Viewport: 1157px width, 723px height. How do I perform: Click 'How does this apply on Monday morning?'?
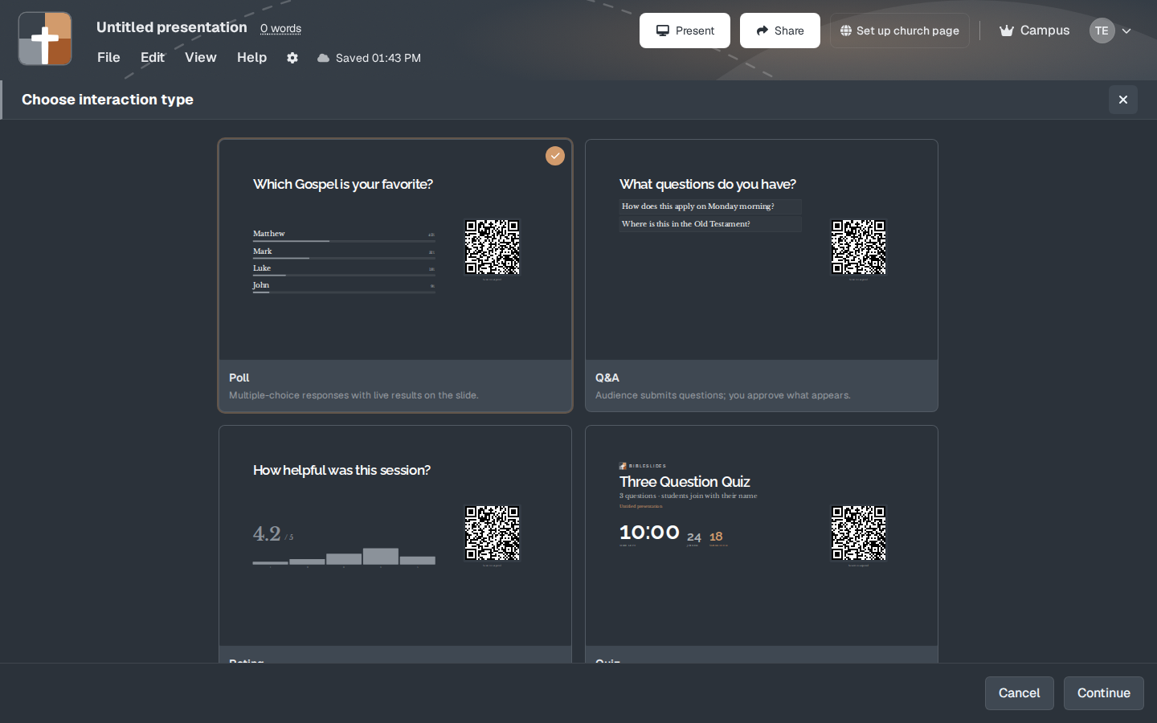710,206
